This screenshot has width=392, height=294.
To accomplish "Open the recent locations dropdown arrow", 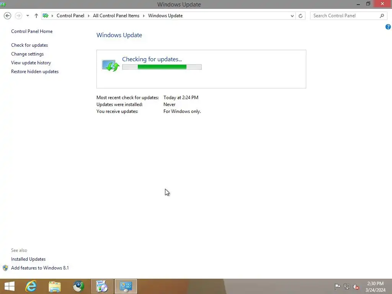I will [28, 16].
